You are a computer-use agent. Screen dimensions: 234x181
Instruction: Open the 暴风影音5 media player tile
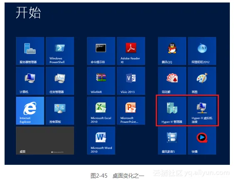tap(172, 141)
